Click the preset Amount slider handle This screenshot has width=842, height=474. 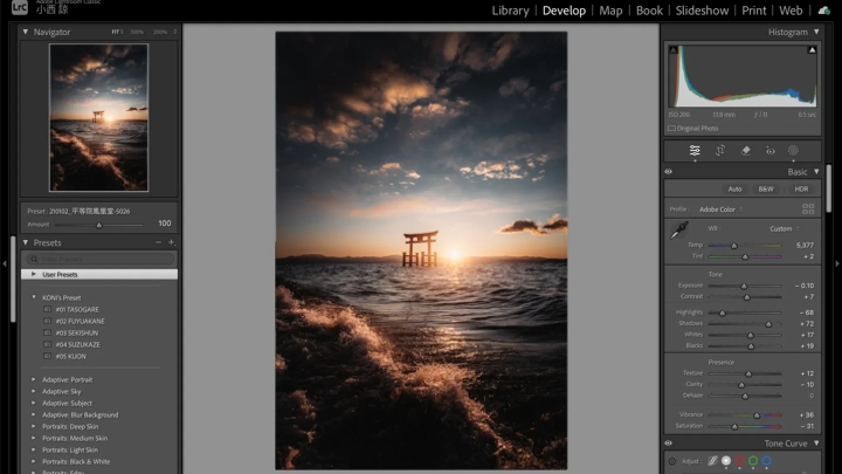click(x=99, y=225)
